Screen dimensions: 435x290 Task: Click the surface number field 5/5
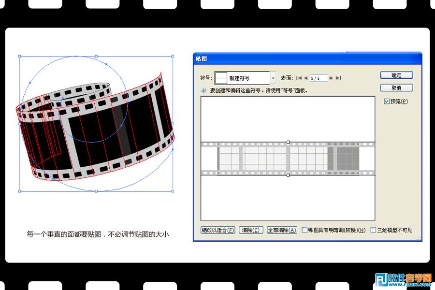318,78
